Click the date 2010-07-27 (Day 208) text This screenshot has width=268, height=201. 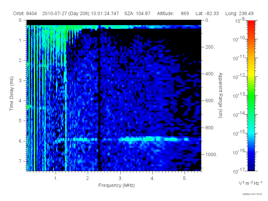[x=66, y=13]
